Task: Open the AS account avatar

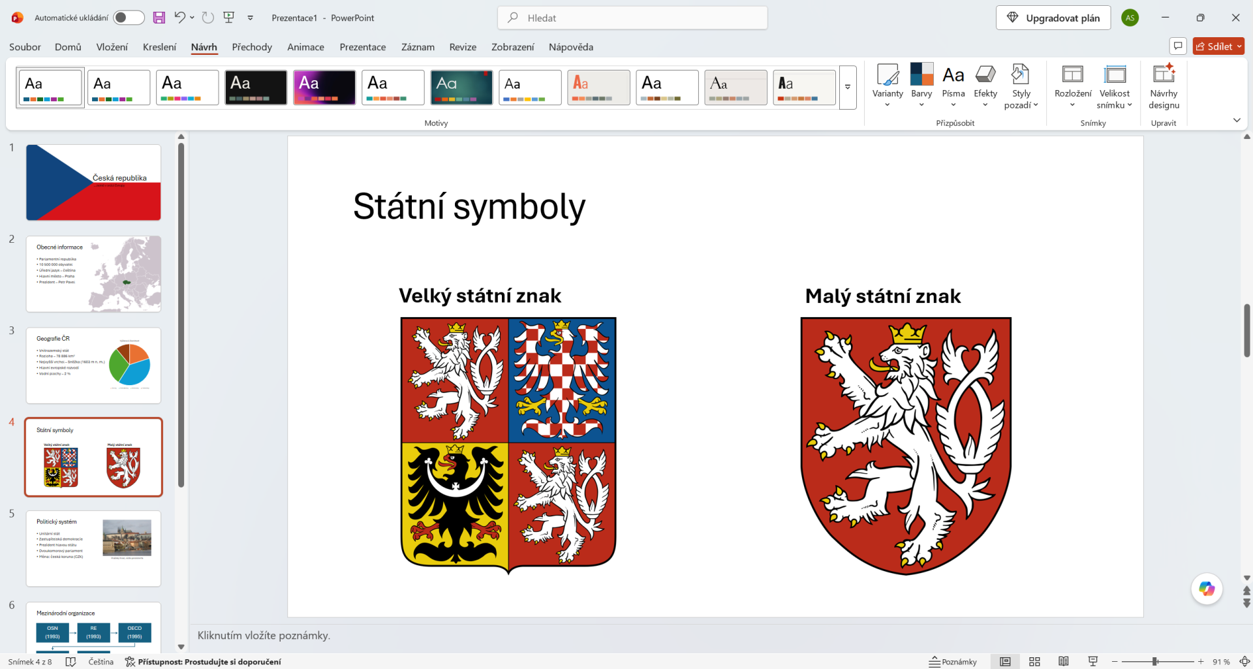Action: pos(1130,18)
